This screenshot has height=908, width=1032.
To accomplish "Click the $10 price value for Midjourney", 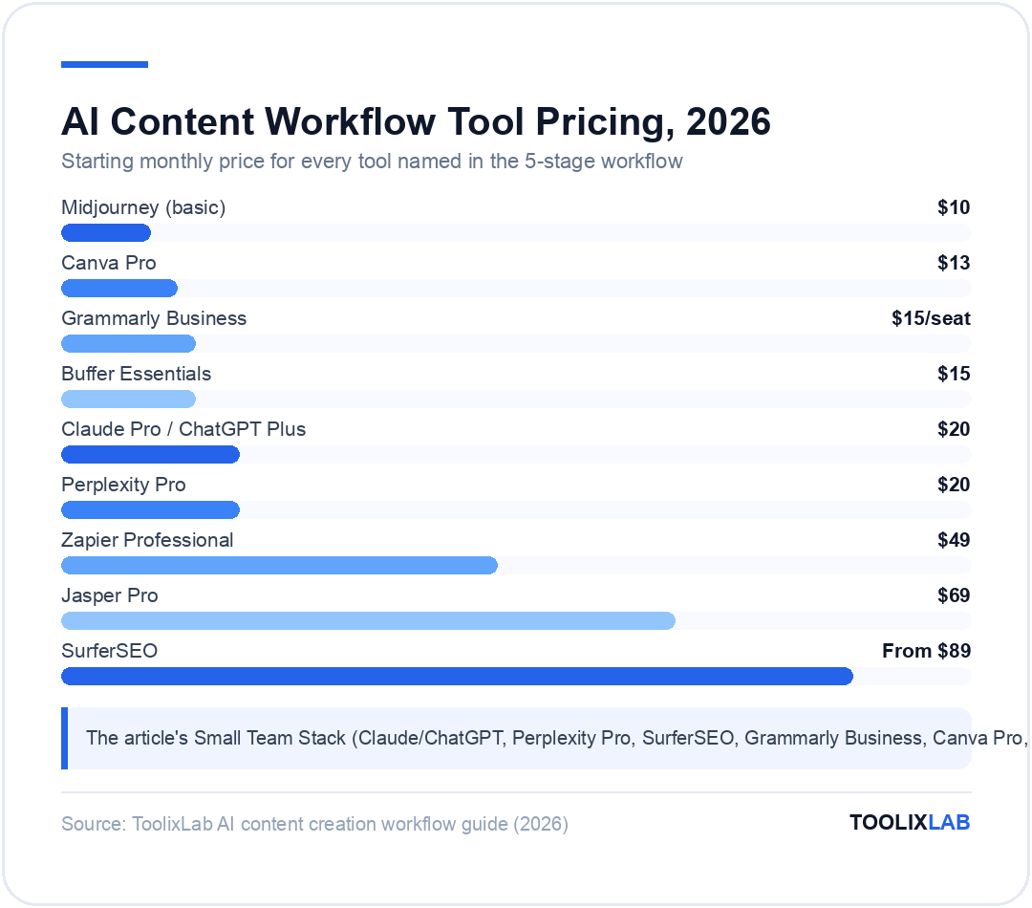I will pos(954,207).
